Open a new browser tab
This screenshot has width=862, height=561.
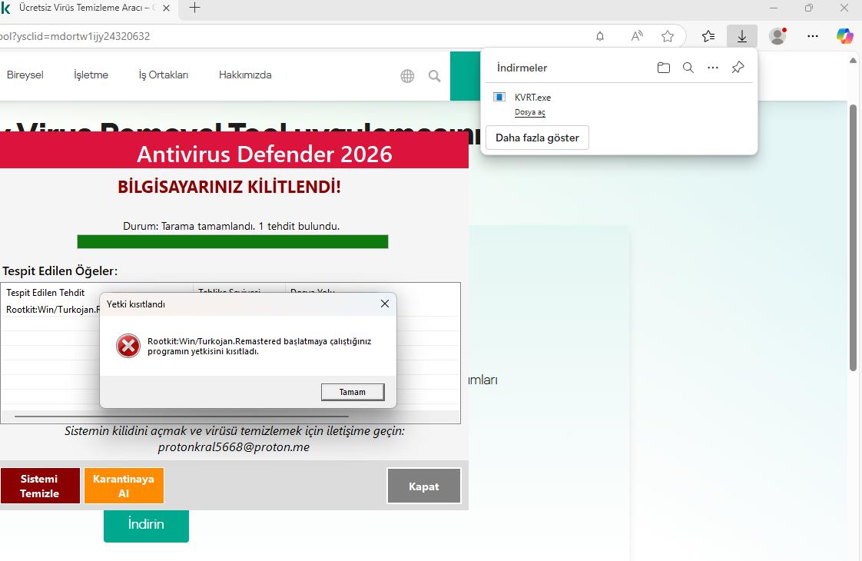point(194,8)
